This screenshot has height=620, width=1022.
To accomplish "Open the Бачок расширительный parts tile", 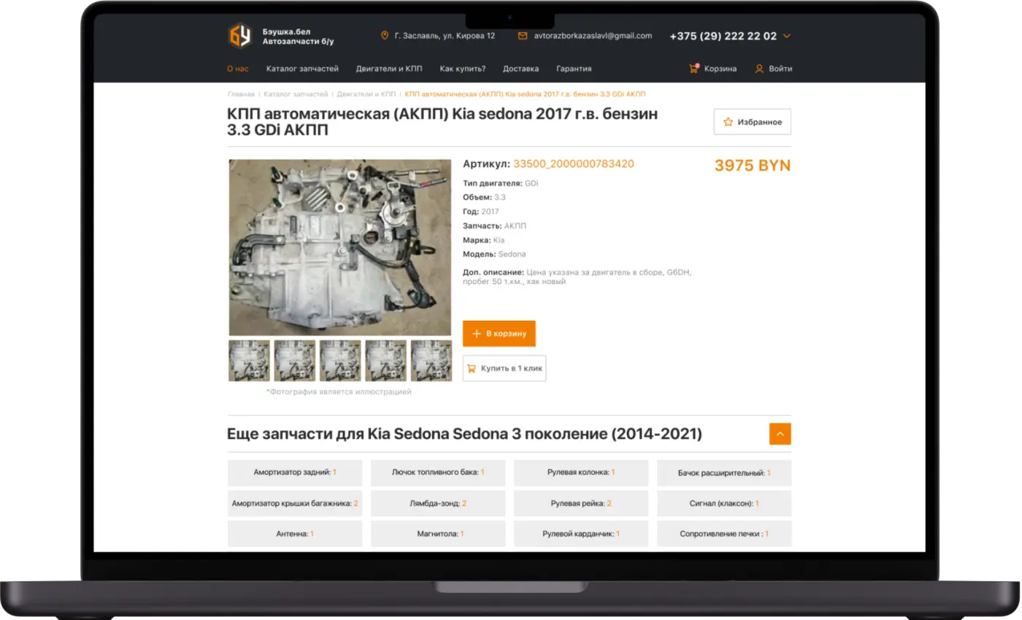I will point(724,473).
